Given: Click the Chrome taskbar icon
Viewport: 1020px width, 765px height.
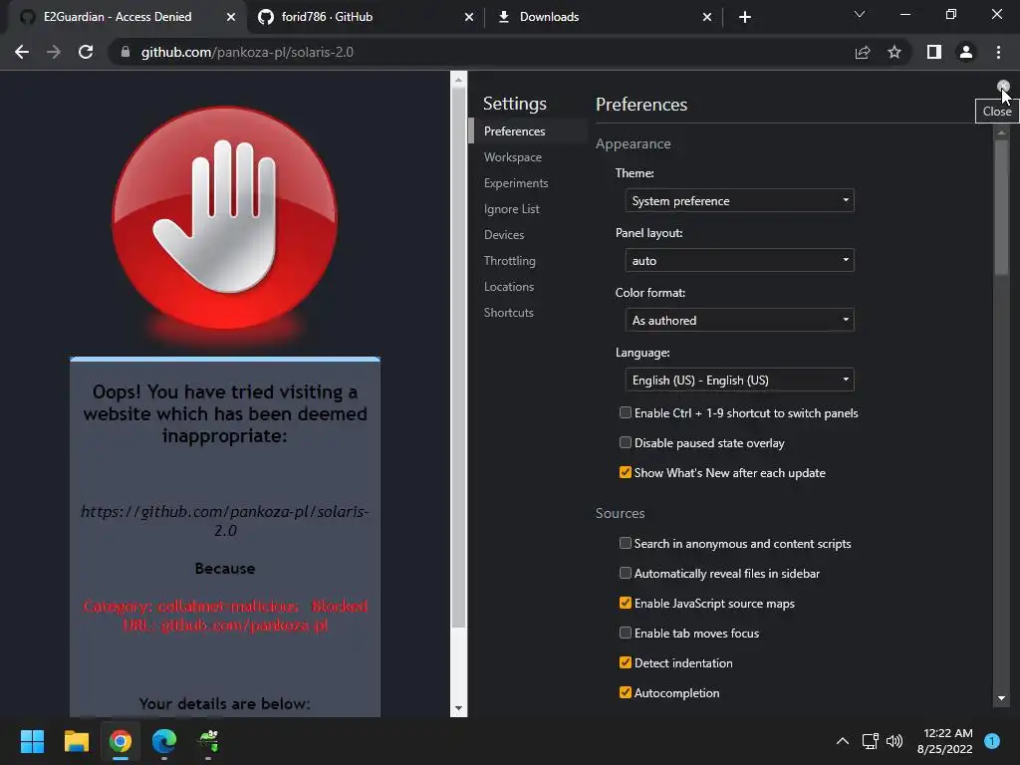Looking at the screenshot, I should coord(121,741).
